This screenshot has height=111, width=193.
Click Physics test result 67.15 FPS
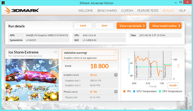click(x=95, y=97)
